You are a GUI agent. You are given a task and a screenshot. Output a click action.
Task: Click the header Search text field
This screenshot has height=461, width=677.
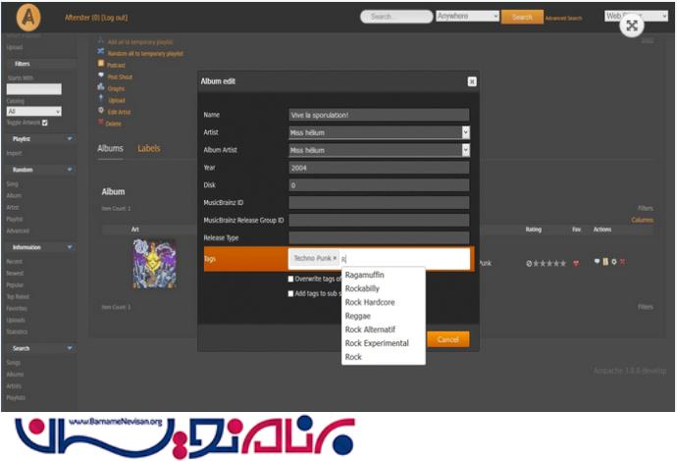click(396, 17)
